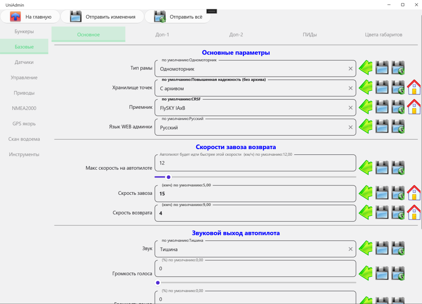The width and height of the screenshot is (422, 304).
Task: Click house icon in Приемник row
Action: 414,107
